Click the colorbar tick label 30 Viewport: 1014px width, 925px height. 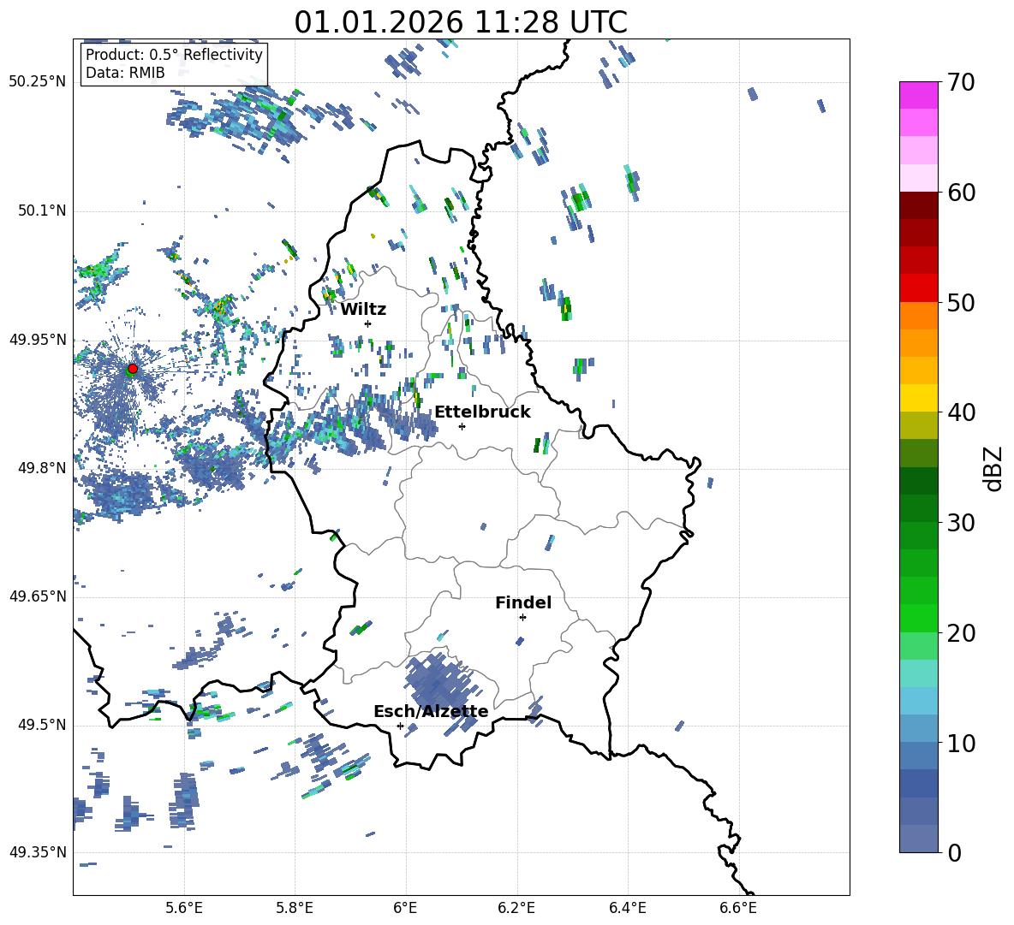962,522
